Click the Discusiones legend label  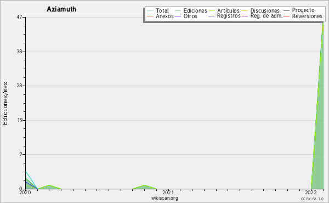(265, 10)
